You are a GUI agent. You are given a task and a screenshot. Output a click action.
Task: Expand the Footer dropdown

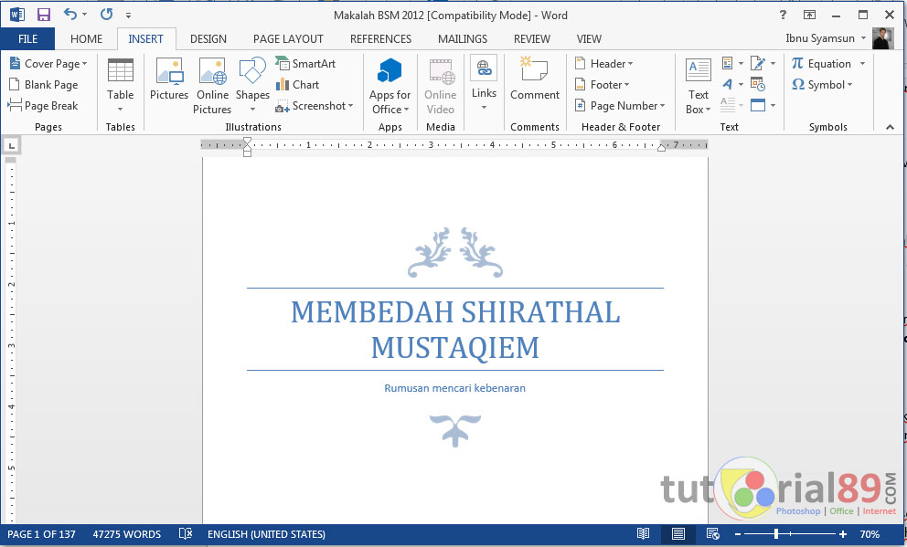(626, 85)
